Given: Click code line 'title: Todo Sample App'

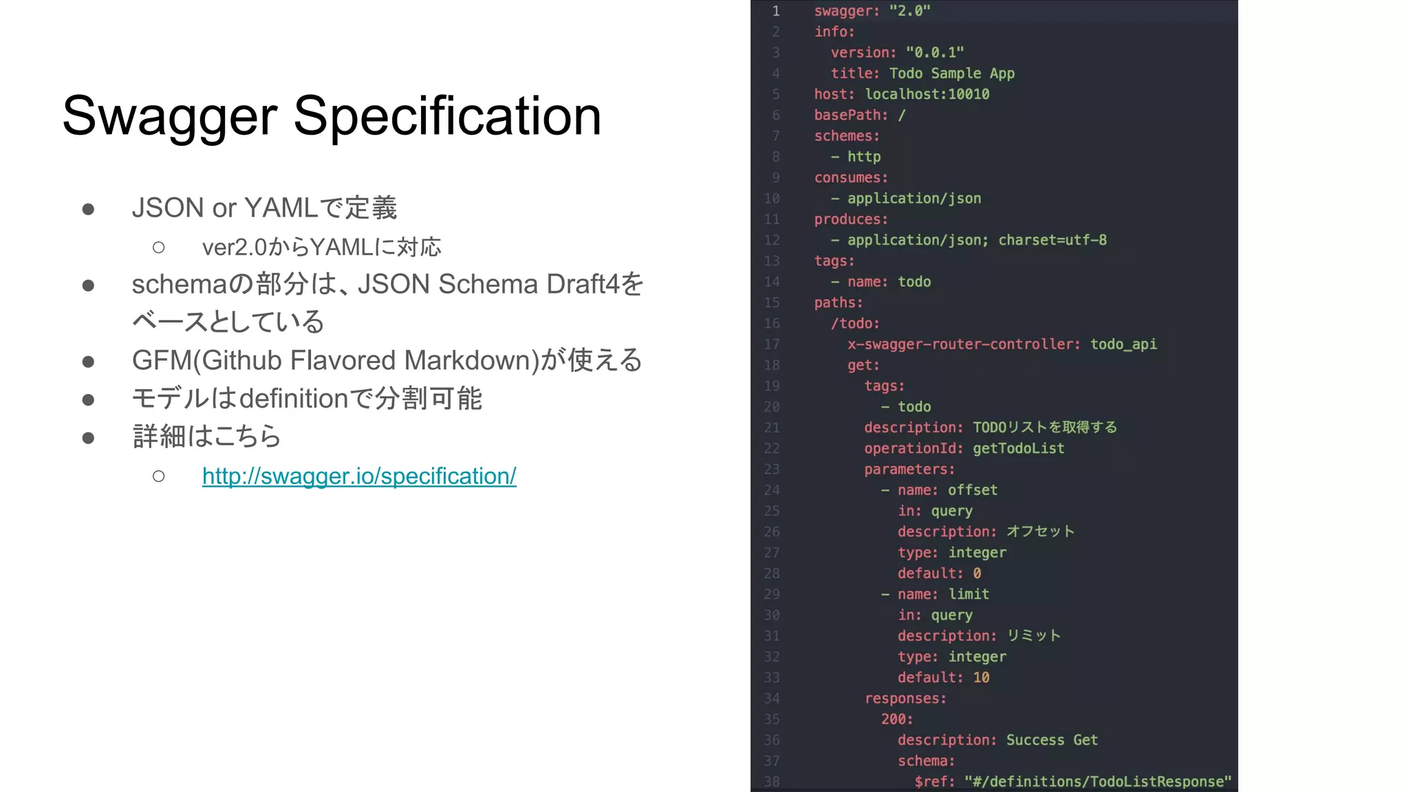Looking at the screenshot, I should (923, 73).
